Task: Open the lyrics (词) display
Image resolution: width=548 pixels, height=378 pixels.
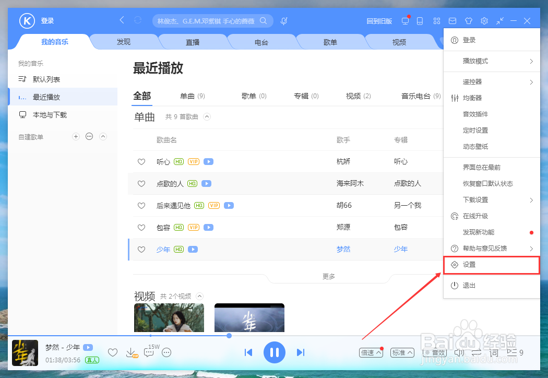Action: [x=493, y=352]
